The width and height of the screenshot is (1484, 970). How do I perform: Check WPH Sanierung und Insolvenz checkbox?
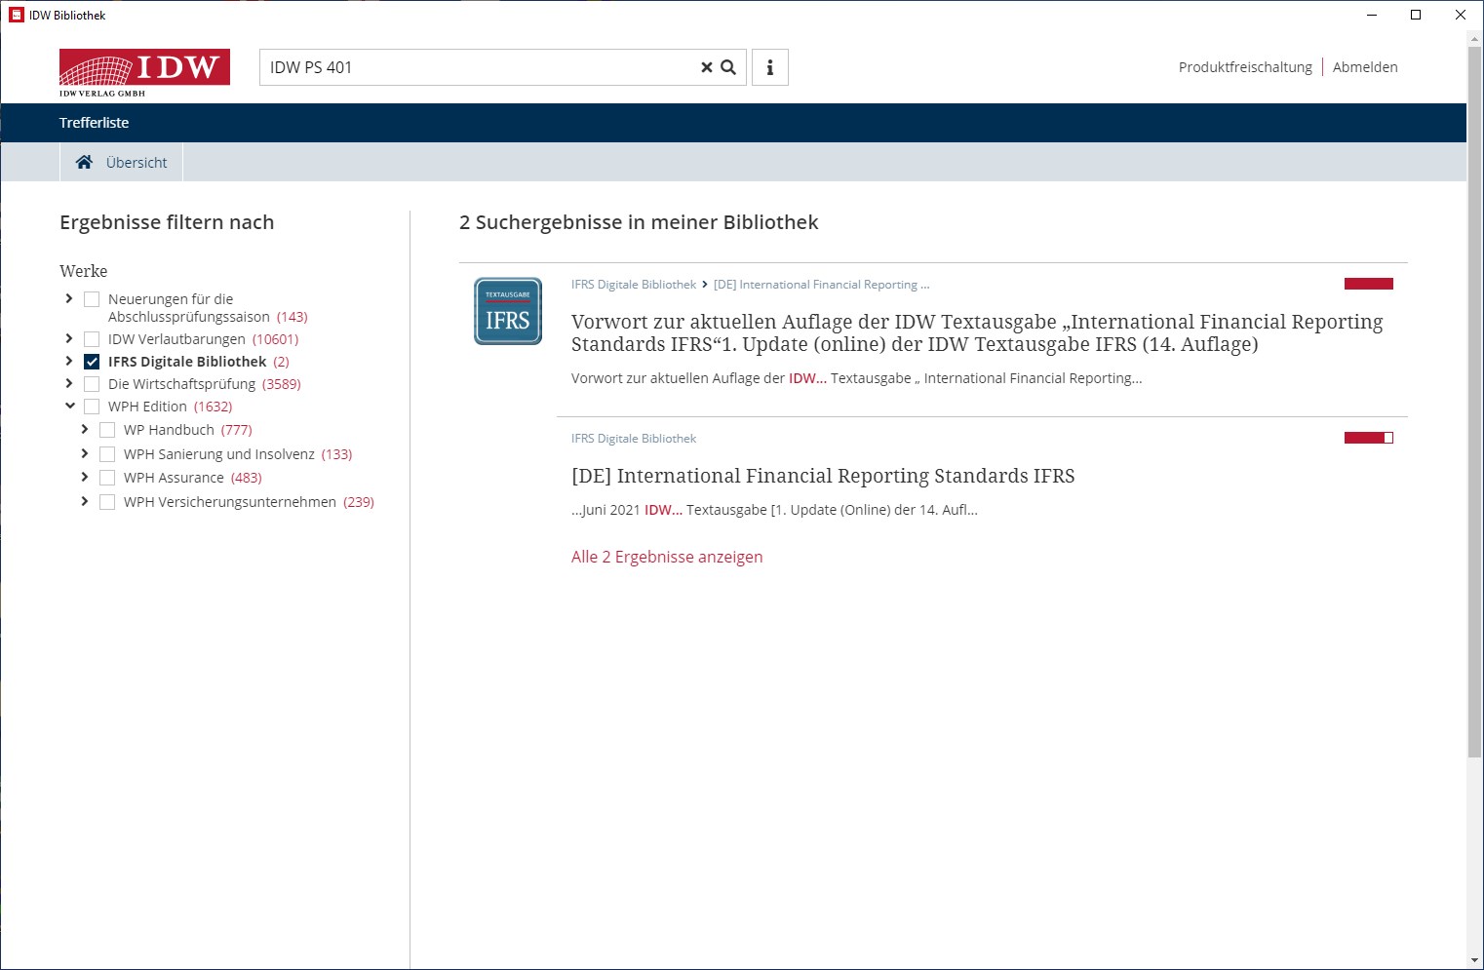tap(107, 454)
